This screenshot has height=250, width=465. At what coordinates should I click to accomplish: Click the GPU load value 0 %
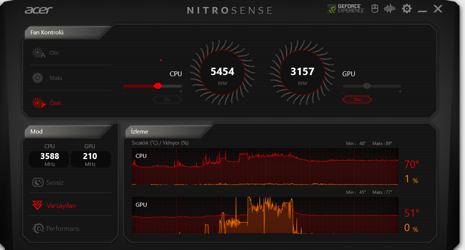click(411, 228)
